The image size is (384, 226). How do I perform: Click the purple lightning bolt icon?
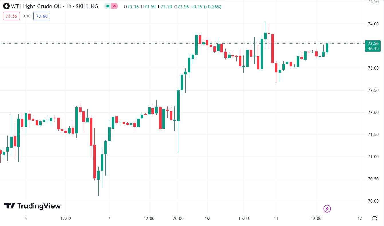coord(327,209)
